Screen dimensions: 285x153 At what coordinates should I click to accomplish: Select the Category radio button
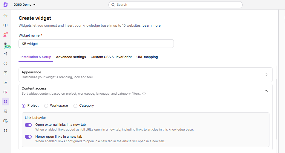click(x=75, y=106)
